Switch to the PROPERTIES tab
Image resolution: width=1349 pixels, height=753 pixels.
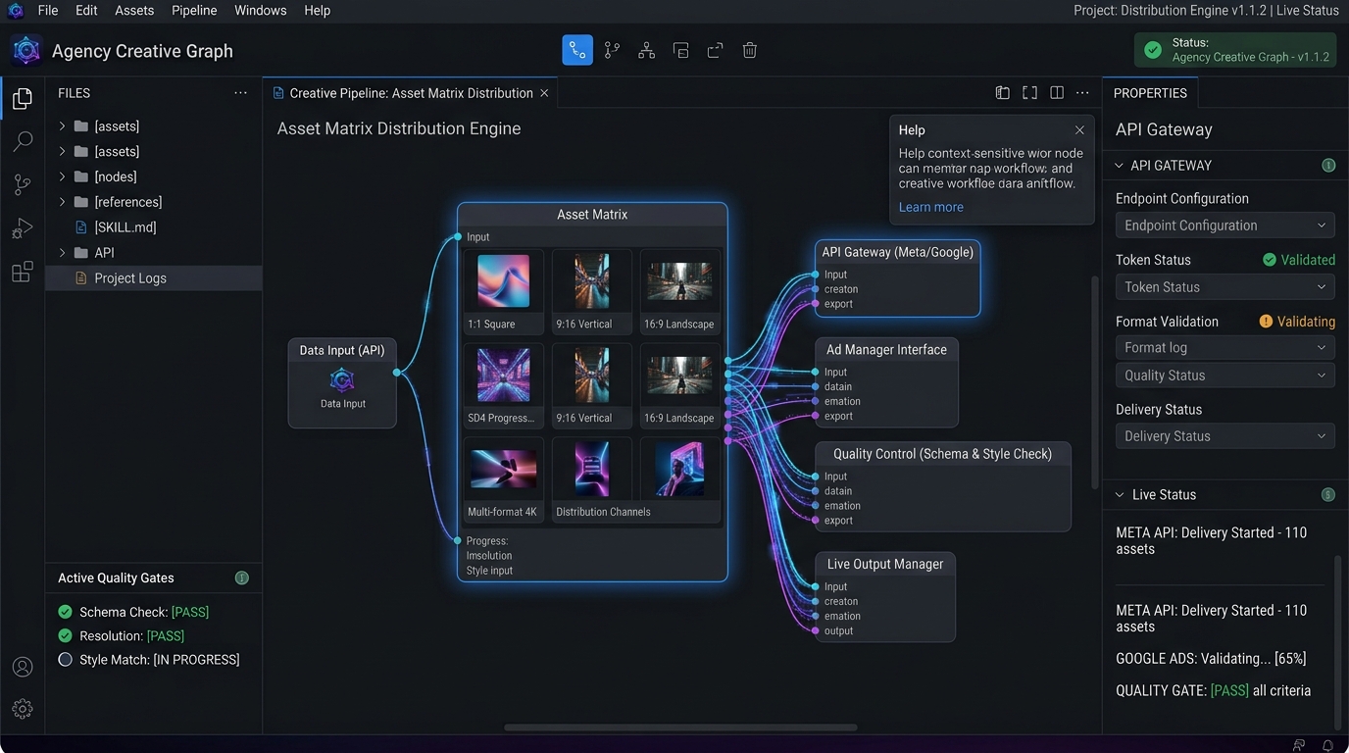(1150, 93)
